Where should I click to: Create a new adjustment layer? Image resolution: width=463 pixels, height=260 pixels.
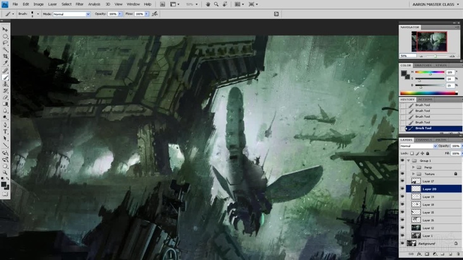click(435, 254)
